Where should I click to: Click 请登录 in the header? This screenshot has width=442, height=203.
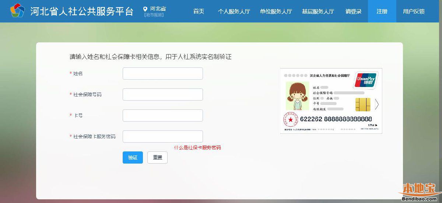click(354, 11)
